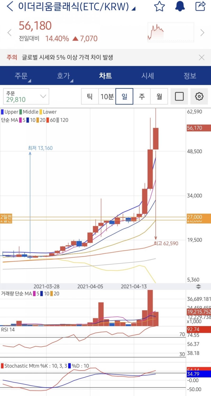Select 틱 chart interval
The width and height of the screenshot is (211, 396).
tap(90, 96)
